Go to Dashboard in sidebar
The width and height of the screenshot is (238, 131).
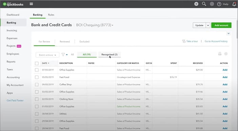tap(13, 15)
